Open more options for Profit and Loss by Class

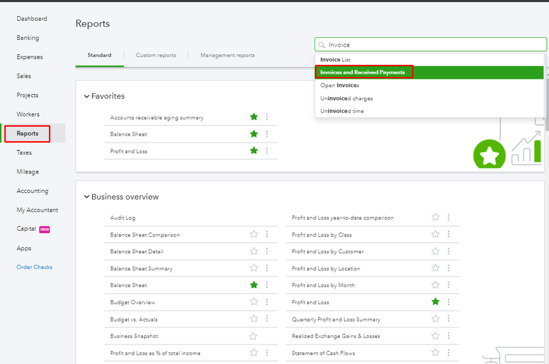tap(448, 234)
